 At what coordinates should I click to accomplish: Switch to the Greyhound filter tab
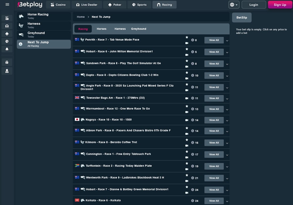139,29
